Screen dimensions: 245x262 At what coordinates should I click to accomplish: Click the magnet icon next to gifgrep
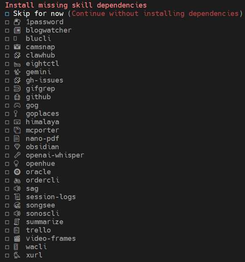pos(17,89)
